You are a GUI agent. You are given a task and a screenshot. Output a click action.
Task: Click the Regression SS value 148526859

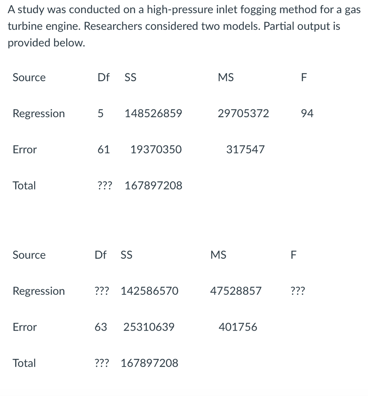click(x=153, y=113)
